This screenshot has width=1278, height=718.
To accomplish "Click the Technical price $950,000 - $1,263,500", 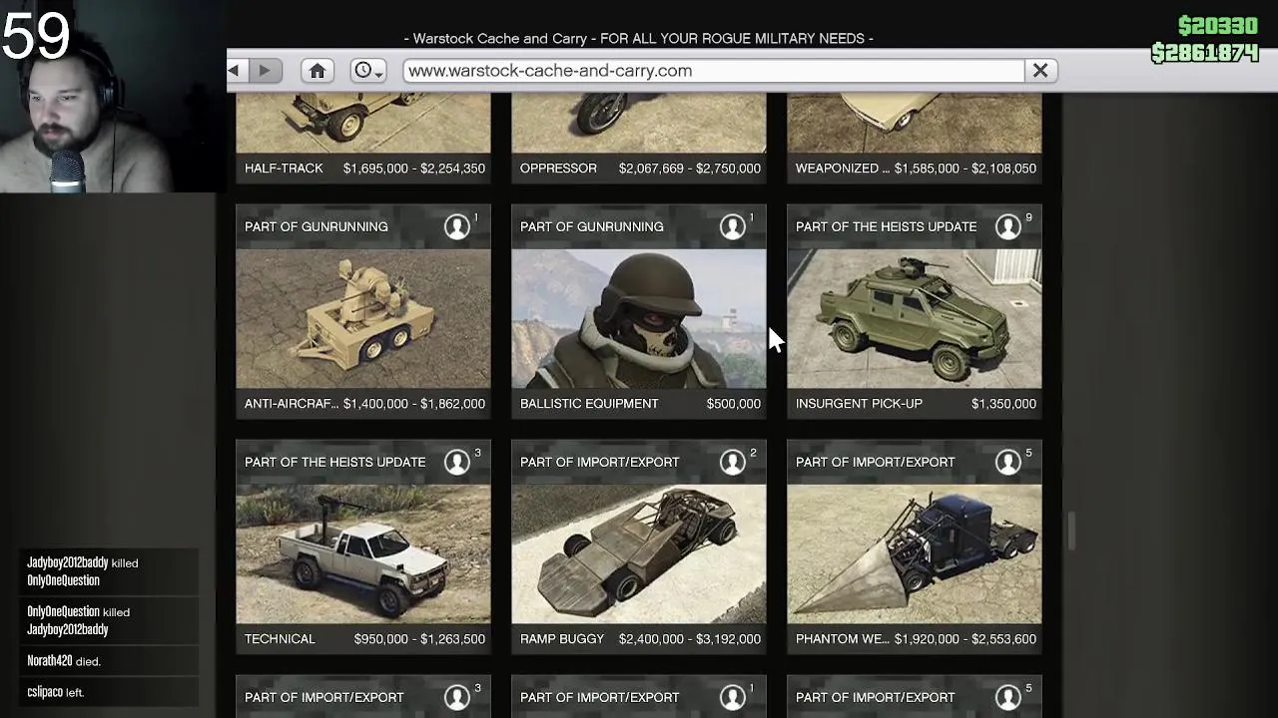I will click(x=419, y=639).
